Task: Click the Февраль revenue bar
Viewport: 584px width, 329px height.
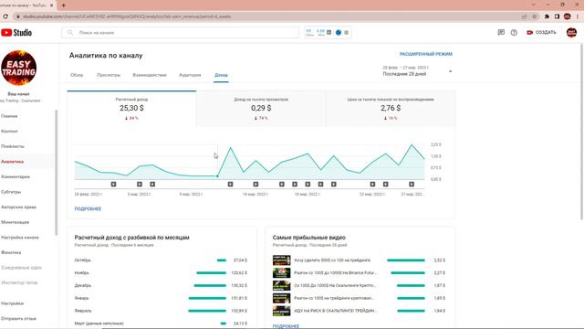Action: [x=207, y=311]
